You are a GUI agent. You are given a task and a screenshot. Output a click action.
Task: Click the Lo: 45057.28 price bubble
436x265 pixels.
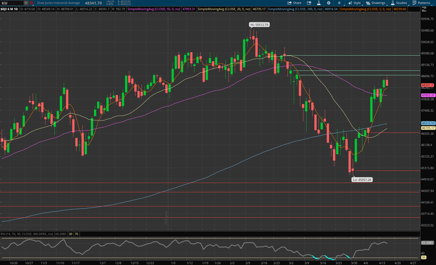coord(362,179)
